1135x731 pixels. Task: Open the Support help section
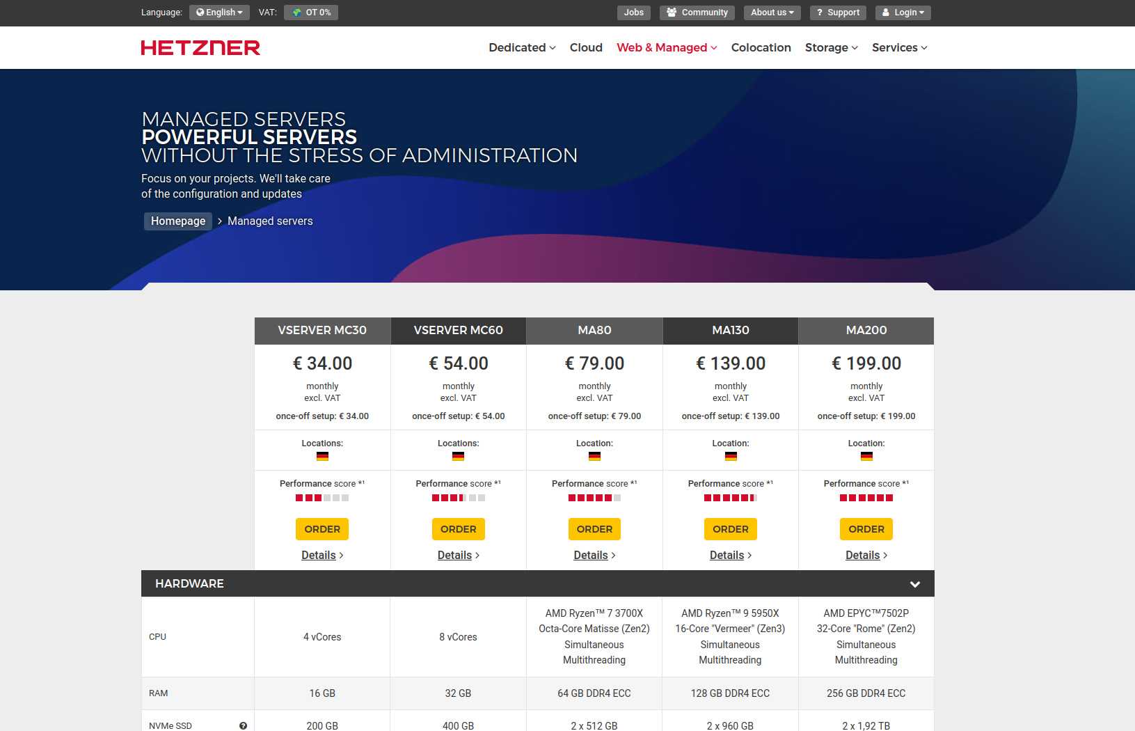(x=837, y=12)
